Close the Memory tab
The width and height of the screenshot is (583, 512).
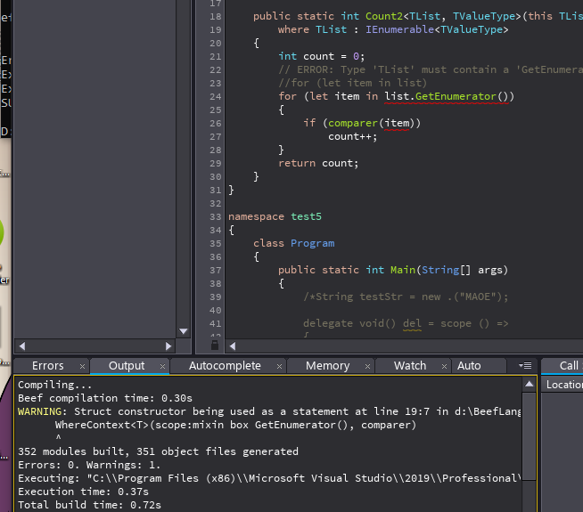[367, 367]
